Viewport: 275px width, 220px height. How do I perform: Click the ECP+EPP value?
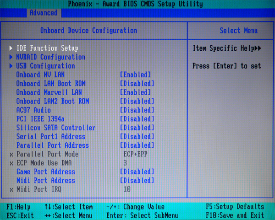tap(135, 154)
